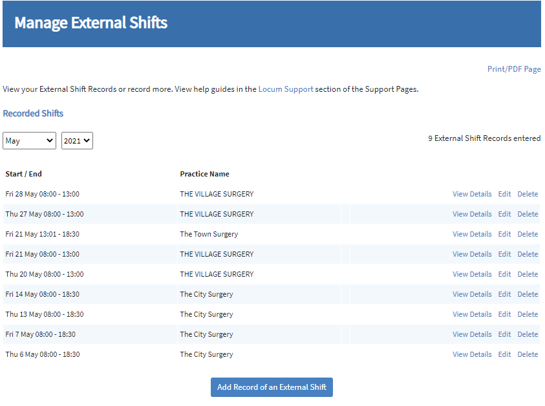Delete the Thu 6 May shift
The image size is (545, 406).
[528, 354]
